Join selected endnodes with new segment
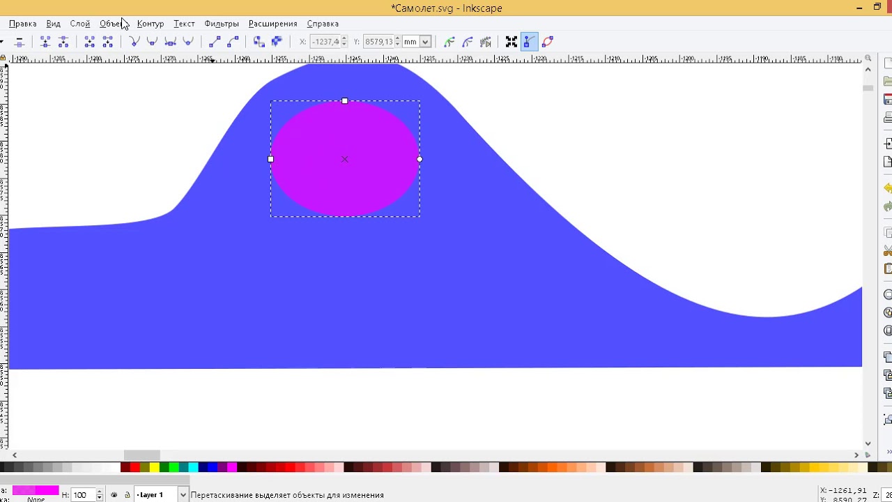892x502 pixels. [x=90, y=42]
